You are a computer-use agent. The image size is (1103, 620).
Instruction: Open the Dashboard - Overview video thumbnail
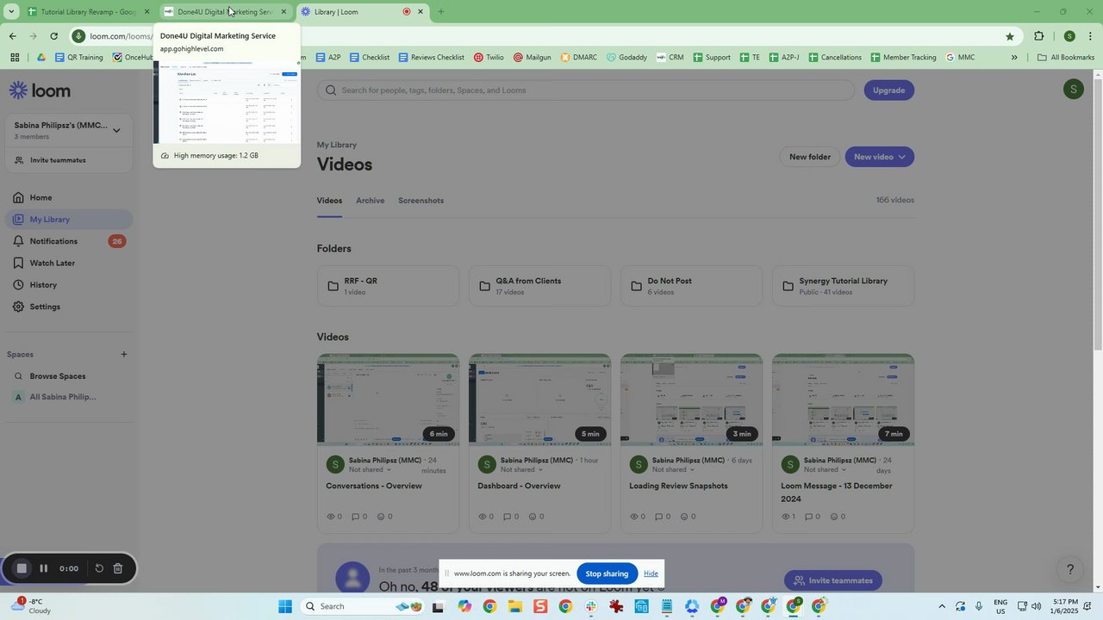click(539, 400)
